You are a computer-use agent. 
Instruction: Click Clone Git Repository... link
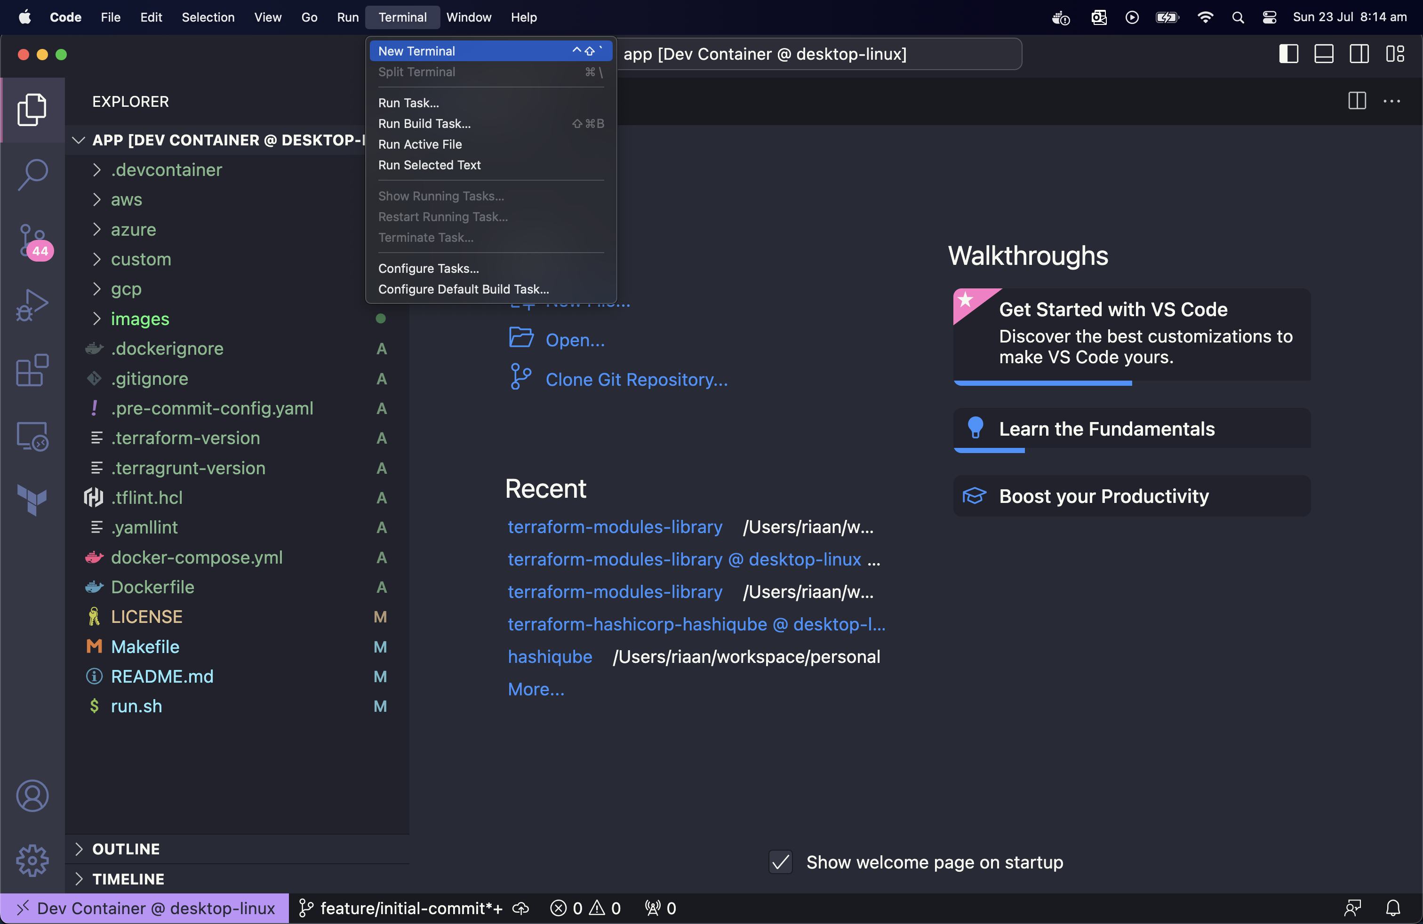[637, 380]
